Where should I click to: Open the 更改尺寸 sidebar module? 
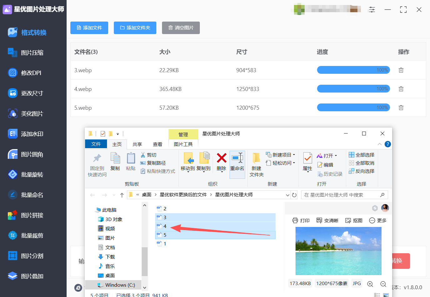[x=26, y=93]
